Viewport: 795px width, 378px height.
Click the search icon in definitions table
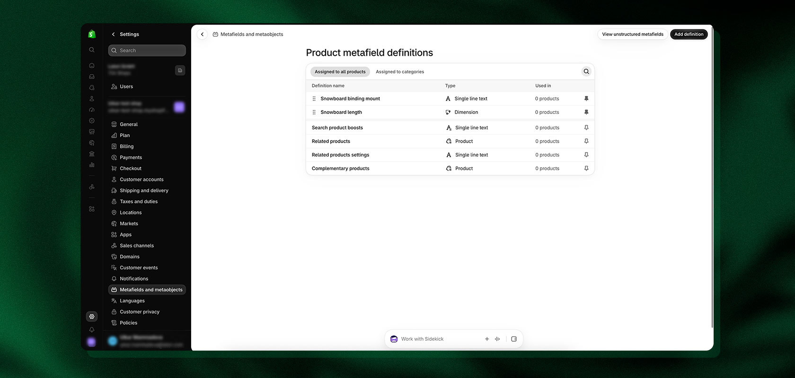click(586, 71)
